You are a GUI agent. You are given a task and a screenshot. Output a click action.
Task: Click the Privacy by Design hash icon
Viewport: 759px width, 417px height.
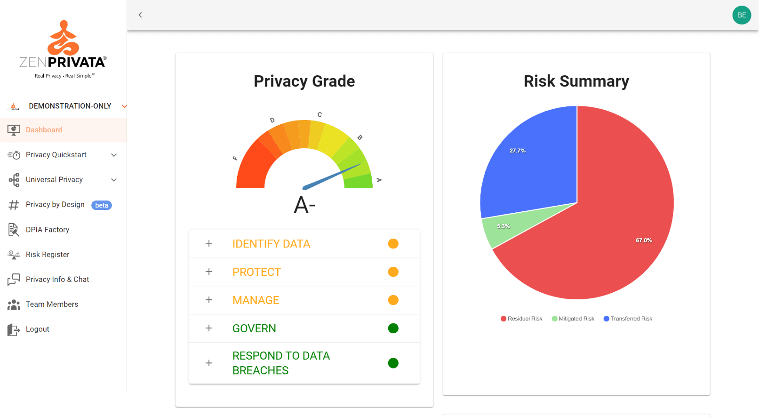pyautogui.click(x=14, y=205)
